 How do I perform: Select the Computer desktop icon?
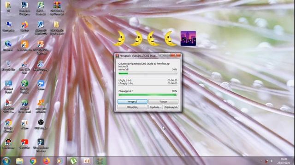coord(8,27)
